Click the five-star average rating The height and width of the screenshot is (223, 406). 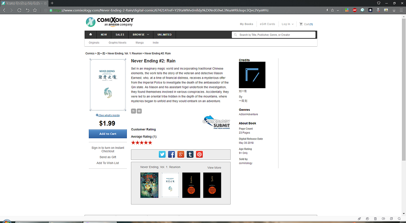[142, 143]
